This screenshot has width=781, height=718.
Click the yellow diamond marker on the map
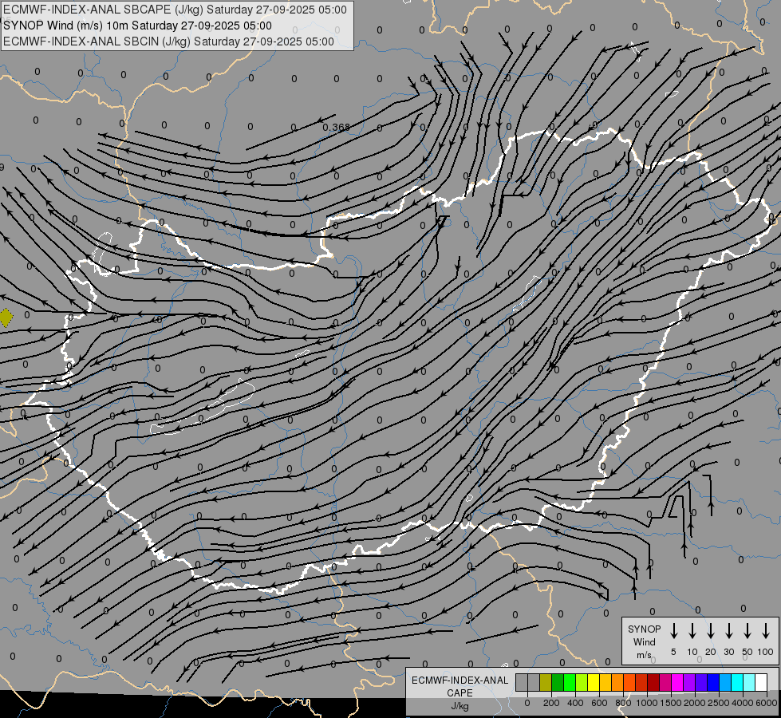pyautogui.click(x=6, y=318)
